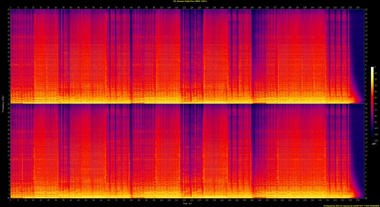Click the bright top end of color scale
The image size is (380, 207).
pos(373,69)
